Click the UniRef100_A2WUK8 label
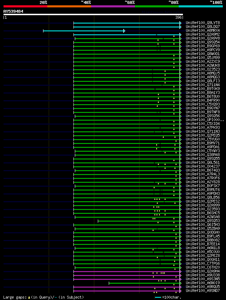The height and width of the screenshot is (300, 226). click(203, 65)
